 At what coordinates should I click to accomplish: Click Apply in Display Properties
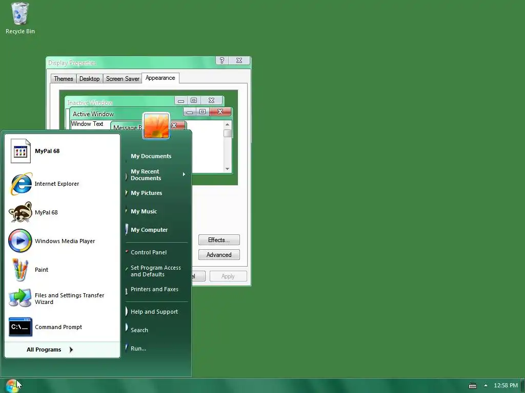(228, 276)
